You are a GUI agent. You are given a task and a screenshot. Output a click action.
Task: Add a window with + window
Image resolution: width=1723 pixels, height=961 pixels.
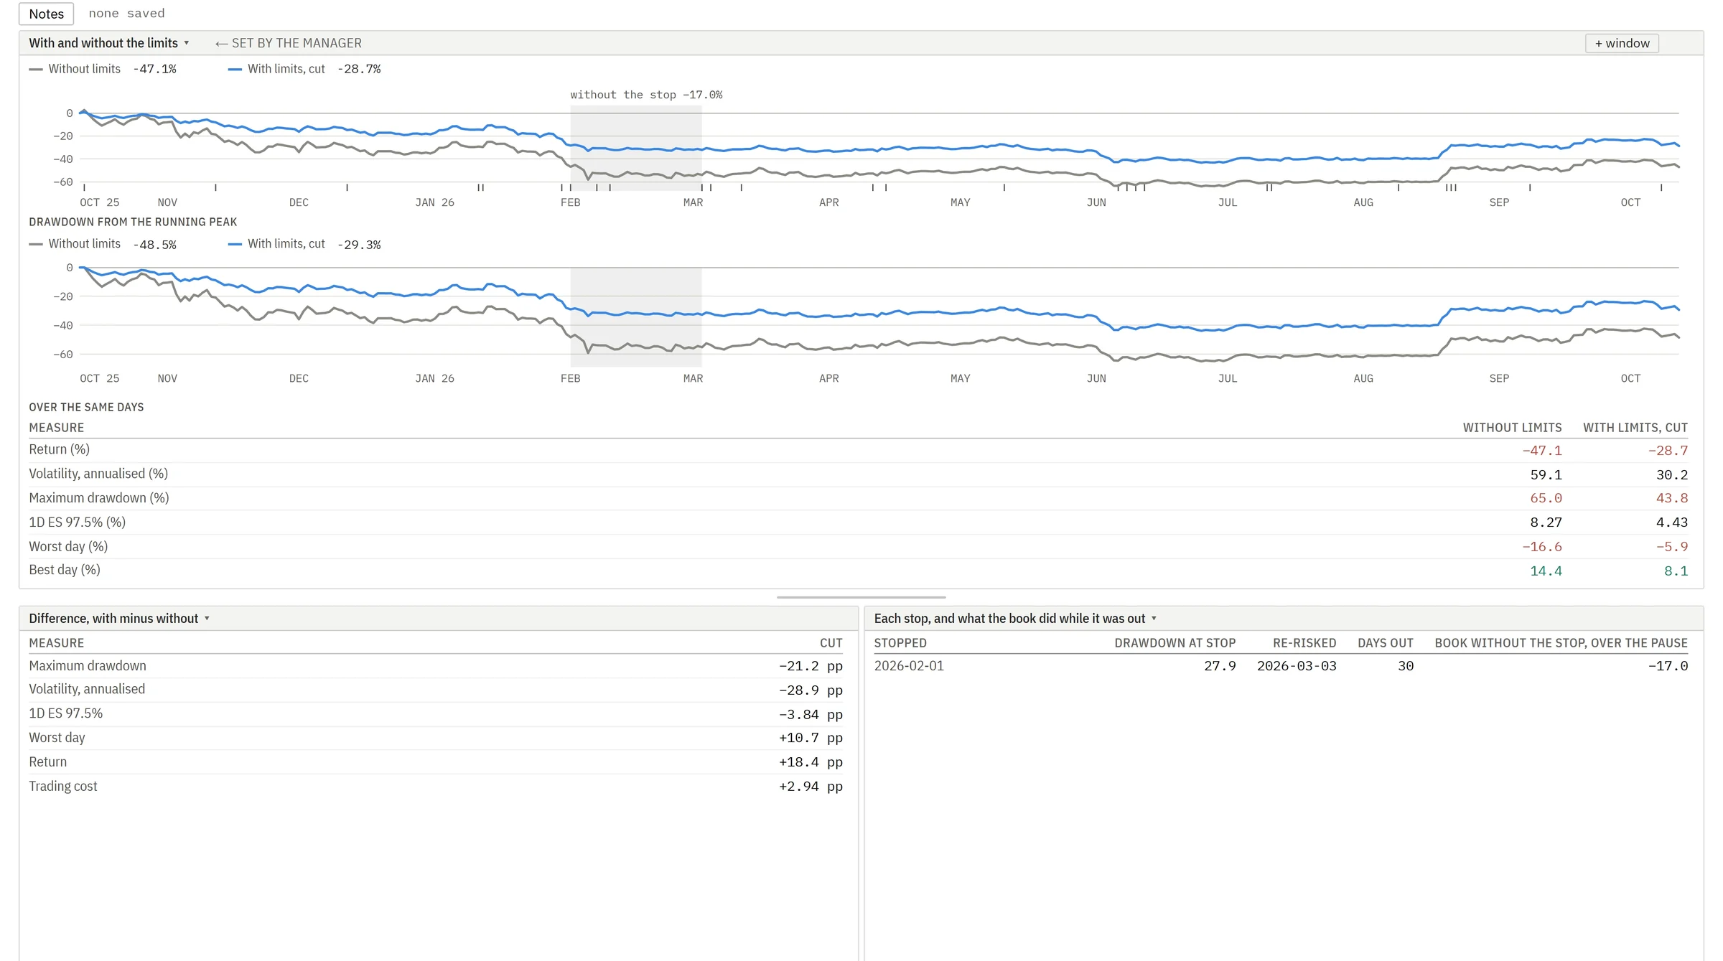click(x=1622, y=43)
